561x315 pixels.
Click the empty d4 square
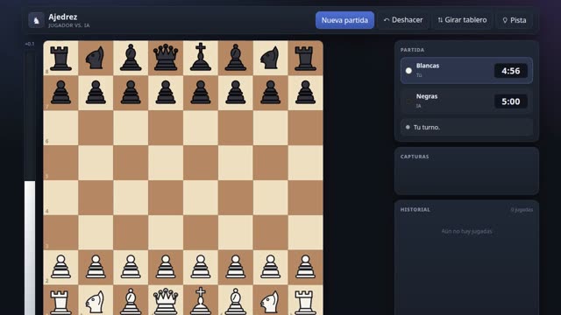pos(166,198)
